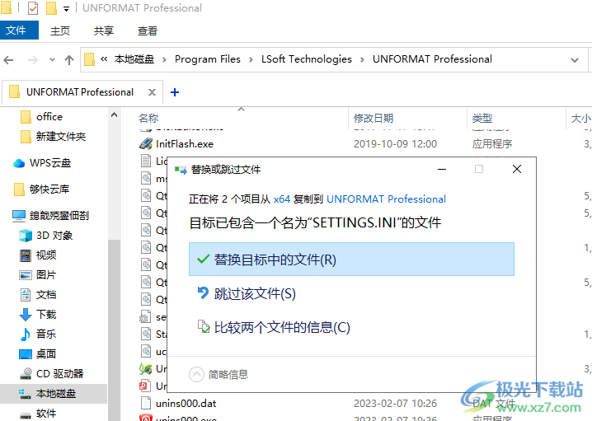Open the 共享 ribbon tab
This screenshot has height=421, width=592.
pyautogui.click(x=104, y=30)
